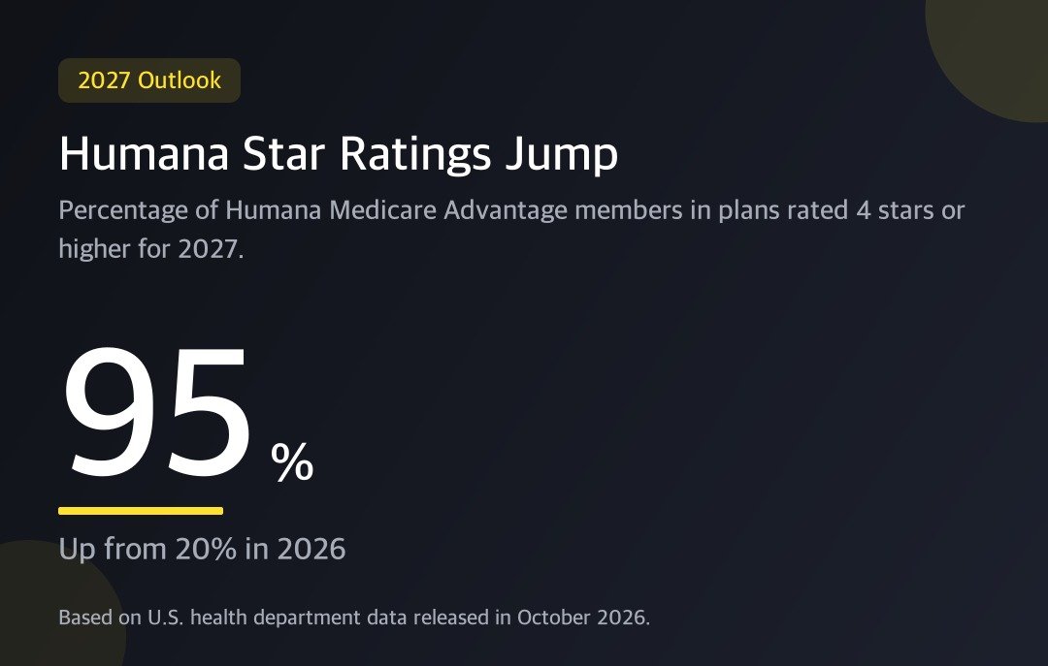Click the higher for 2027 subtitle line
Viewport: 1048px width, 666px height.
(x=151, y=249)
